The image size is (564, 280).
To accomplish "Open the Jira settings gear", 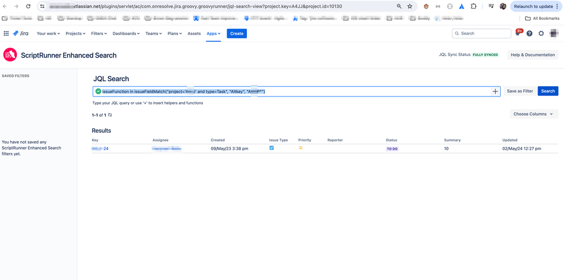I will point(541,33).
